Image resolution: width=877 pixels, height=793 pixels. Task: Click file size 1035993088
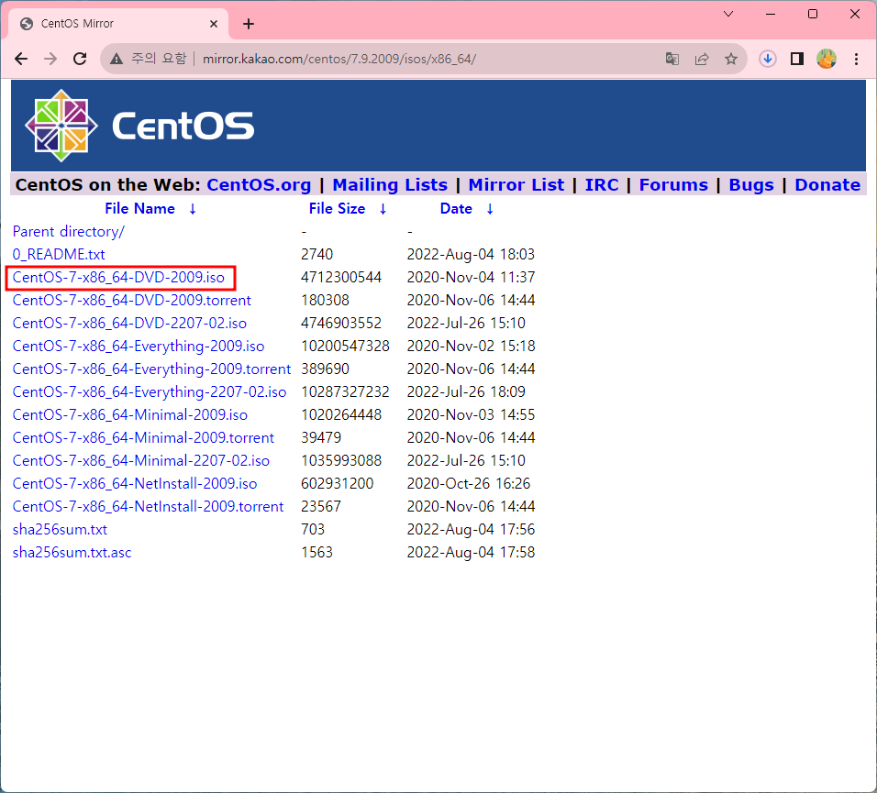click(x=341, y=460)
